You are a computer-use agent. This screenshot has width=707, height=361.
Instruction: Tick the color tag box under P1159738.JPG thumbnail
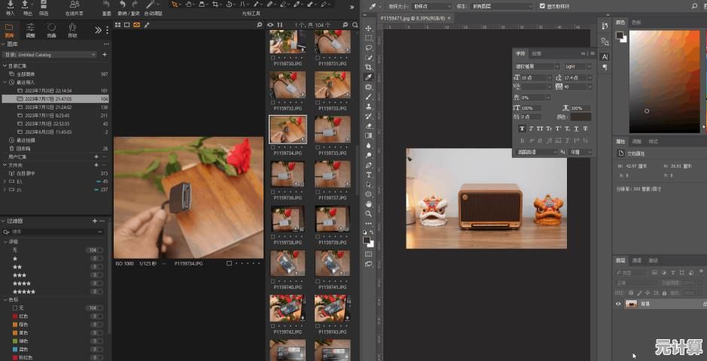[x=273, y=236]
